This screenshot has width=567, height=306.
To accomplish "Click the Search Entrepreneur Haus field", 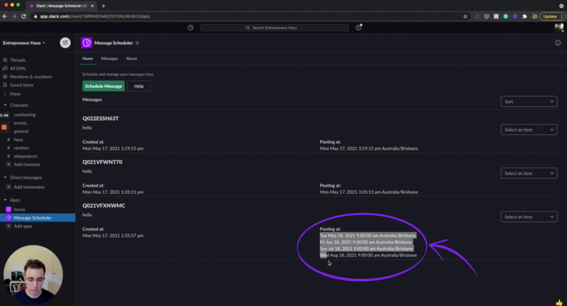I will 274,27.
